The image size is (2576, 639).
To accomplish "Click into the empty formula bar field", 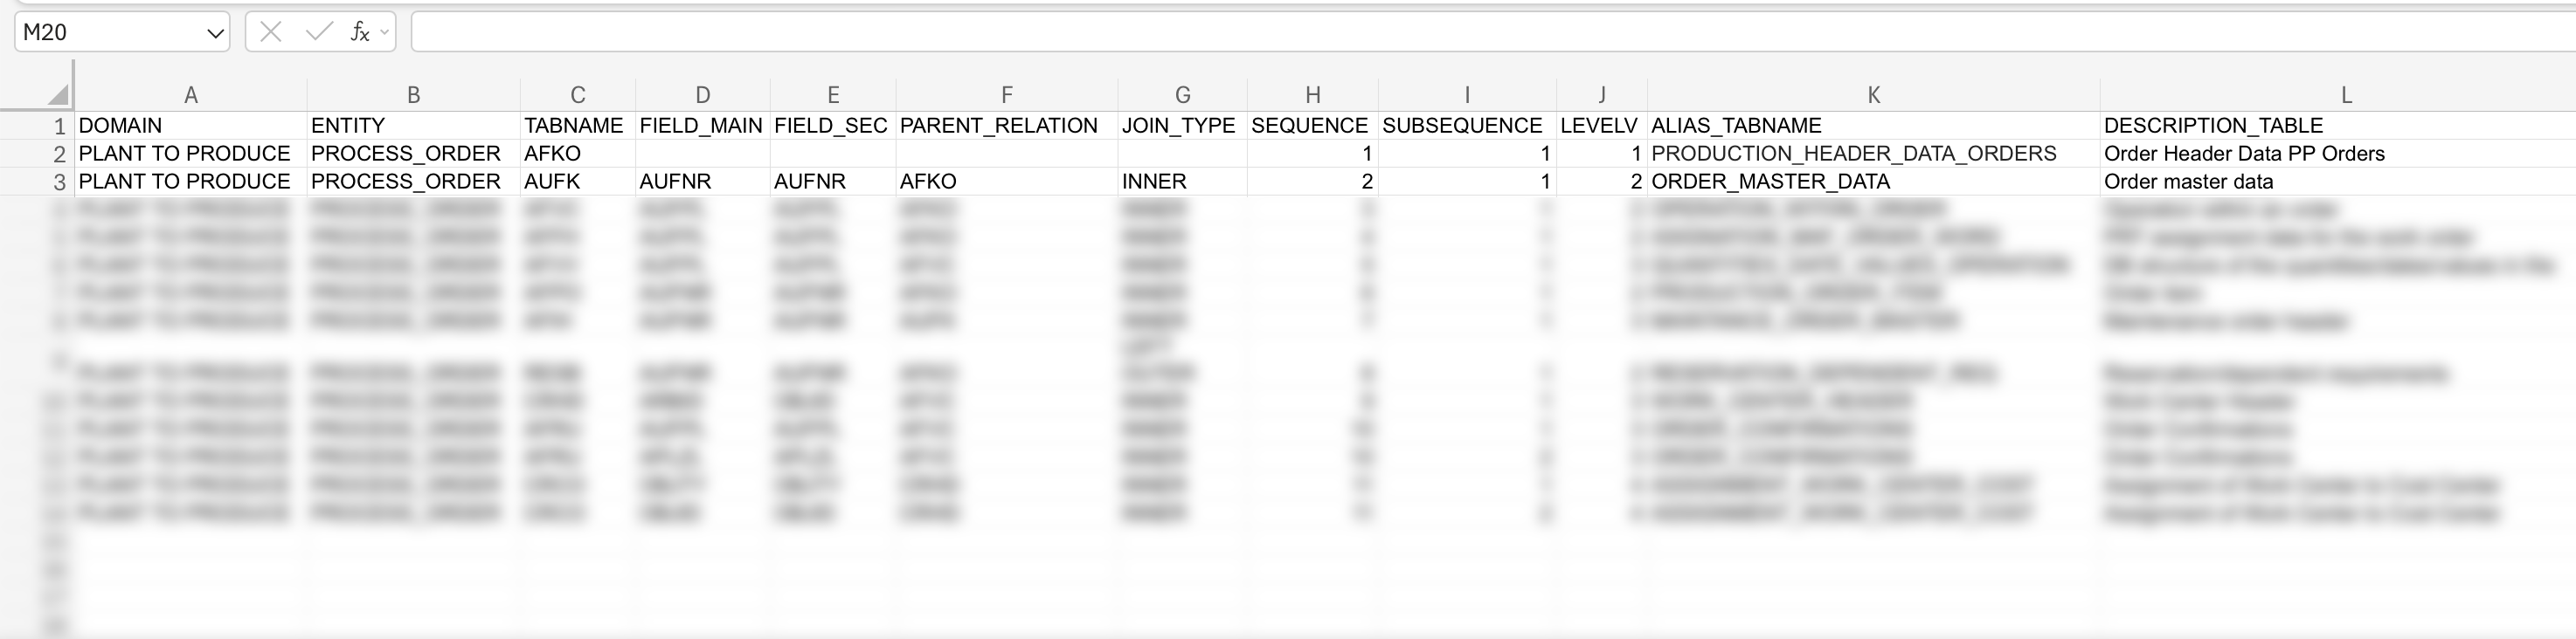I will pos(1400,32).
